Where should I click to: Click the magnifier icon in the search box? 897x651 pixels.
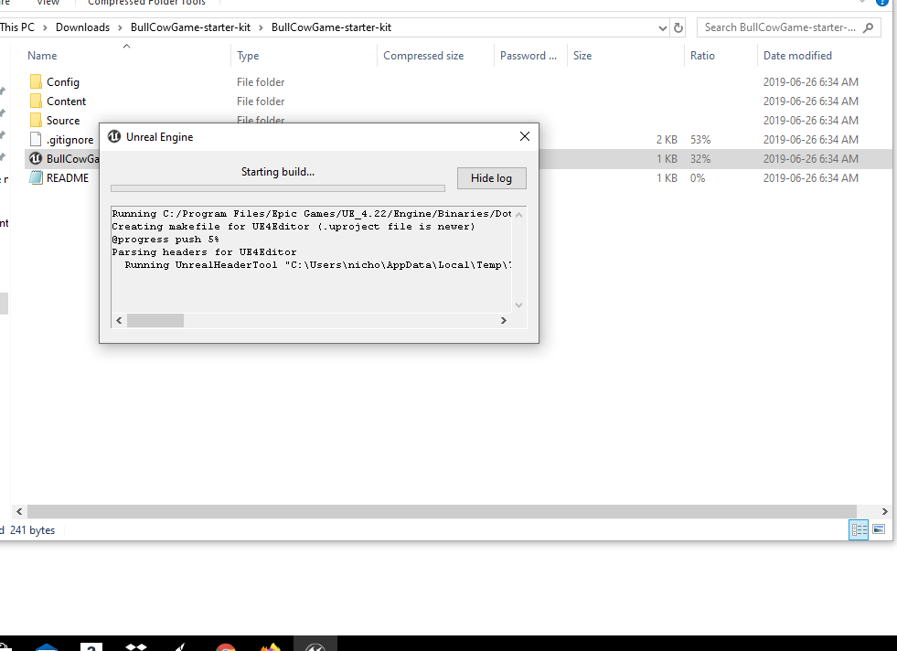pos(868,27)
